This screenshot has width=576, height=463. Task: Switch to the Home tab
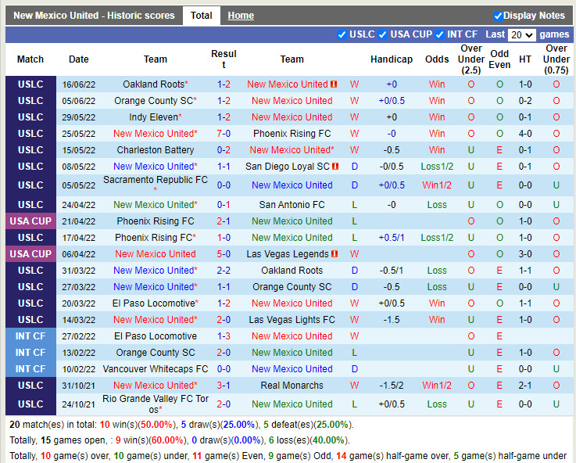[x=241, y=16]
